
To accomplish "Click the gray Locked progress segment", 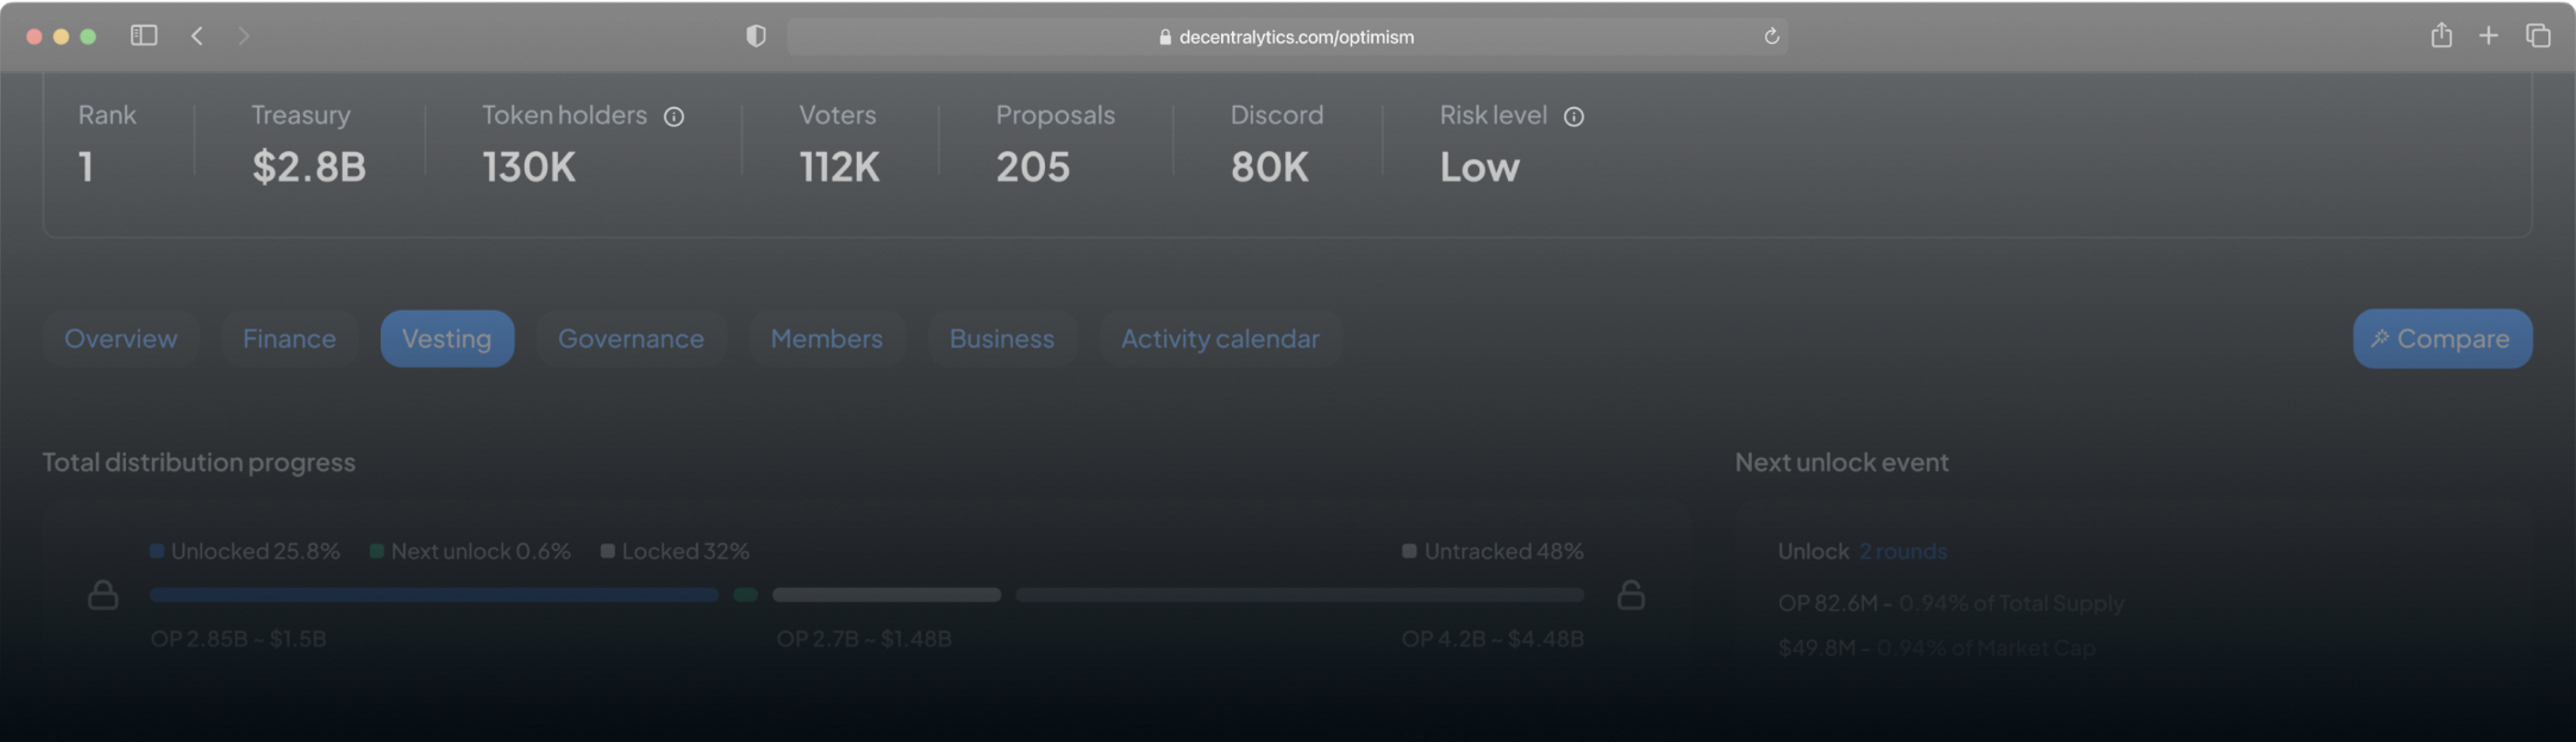I will 886,595.
